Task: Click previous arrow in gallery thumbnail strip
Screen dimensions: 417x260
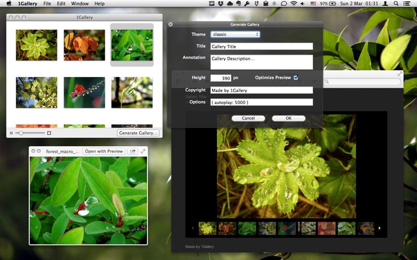Action: point(193,228)
